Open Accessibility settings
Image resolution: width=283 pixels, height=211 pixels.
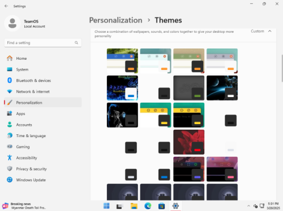[43, 158]
